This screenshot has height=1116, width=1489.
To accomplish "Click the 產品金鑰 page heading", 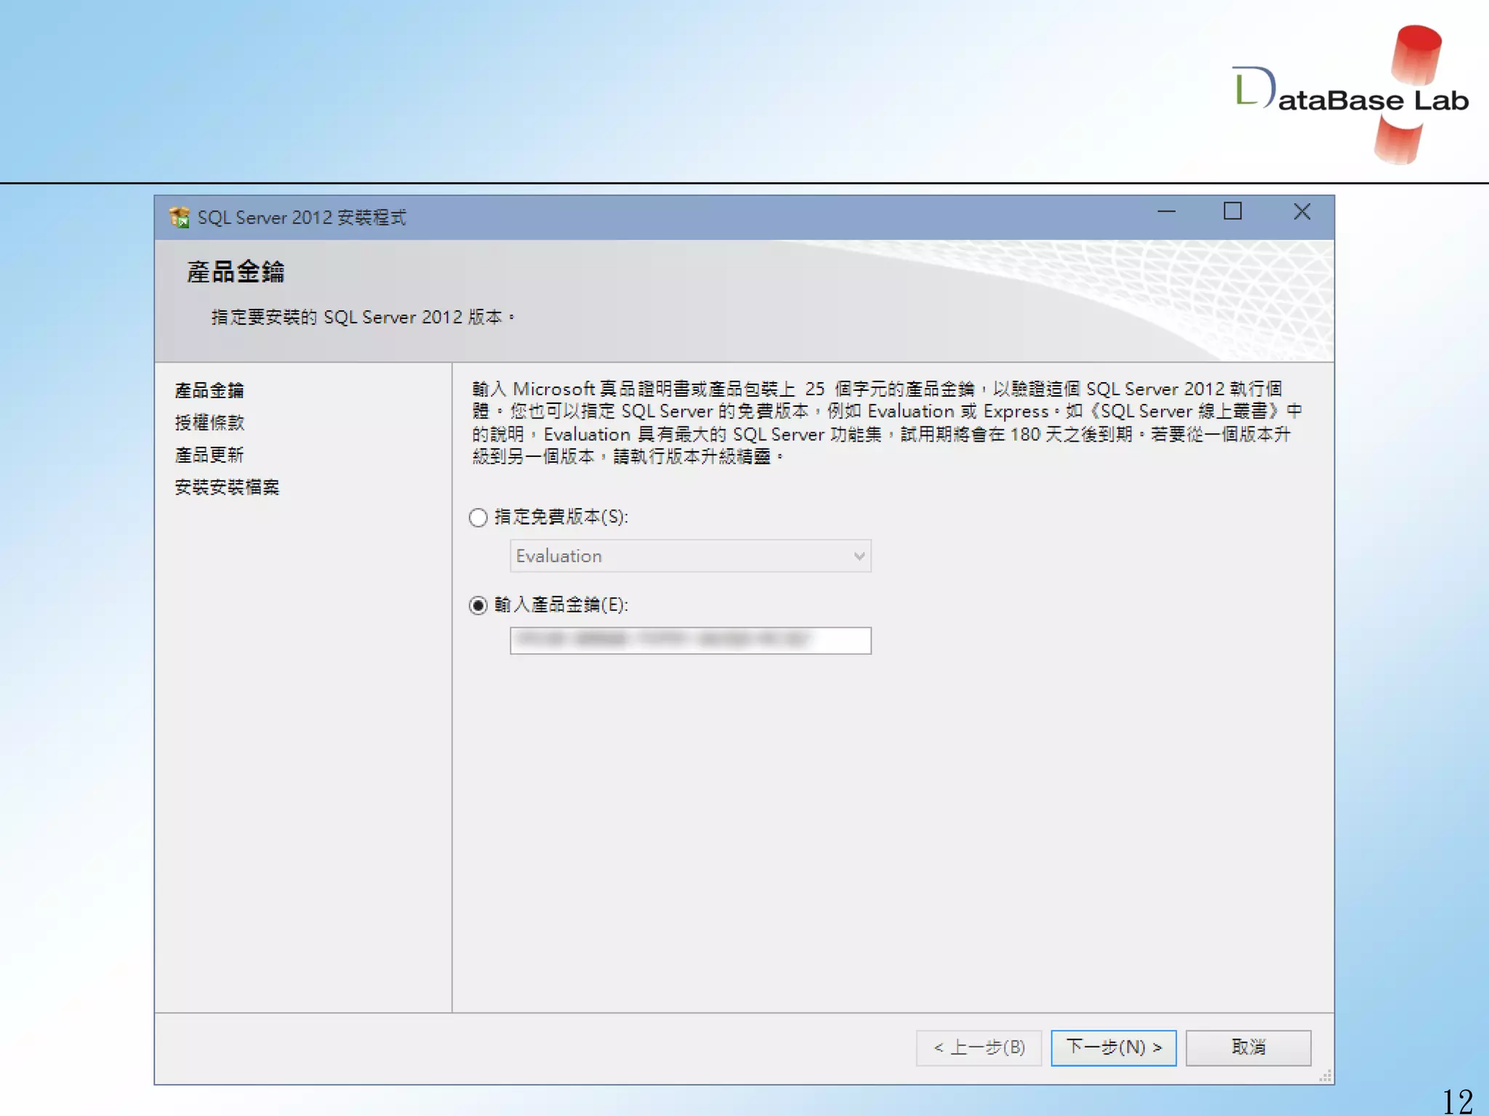I will [x=236, y=272].
